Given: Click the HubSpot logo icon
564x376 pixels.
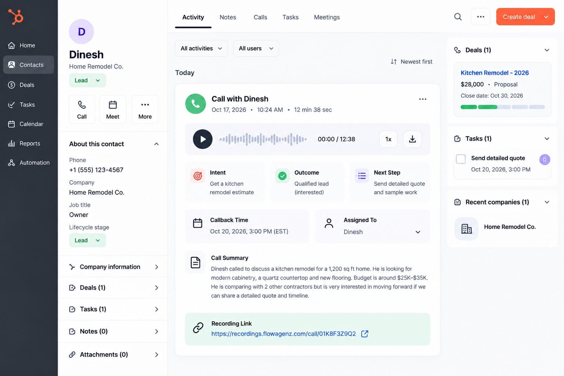Looking at the screenshot, I should (16, 17).
